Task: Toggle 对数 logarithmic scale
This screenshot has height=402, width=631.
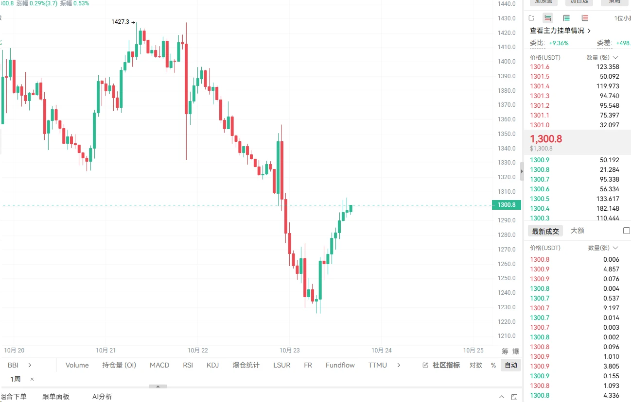Action: (x=476, y=365)
